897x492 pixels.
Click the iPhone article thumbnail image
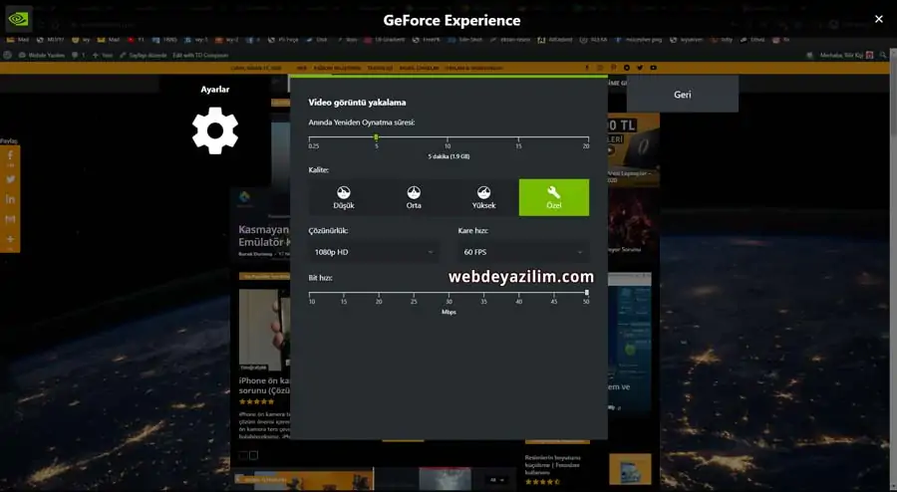264,329
